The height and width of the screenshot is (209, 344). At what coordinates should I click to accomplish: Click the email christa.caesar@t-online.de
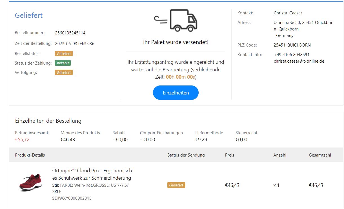[x=299, y=61]
